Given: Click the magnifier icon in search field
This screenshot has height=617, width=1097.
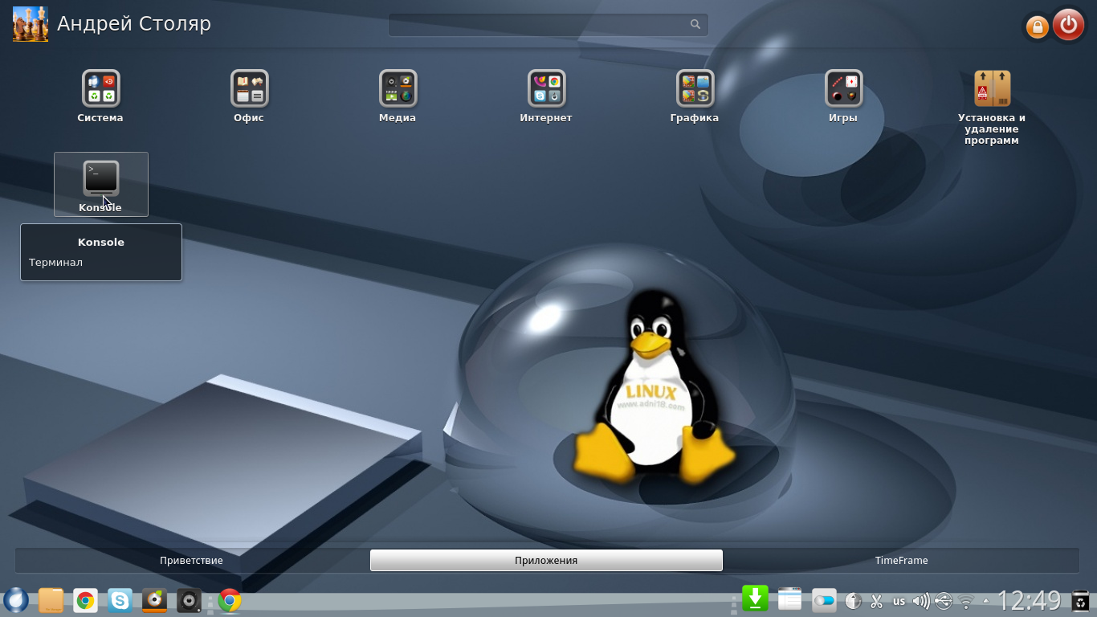Looking at the screenshot, I should pyautogui.click(x=695, y=24).
